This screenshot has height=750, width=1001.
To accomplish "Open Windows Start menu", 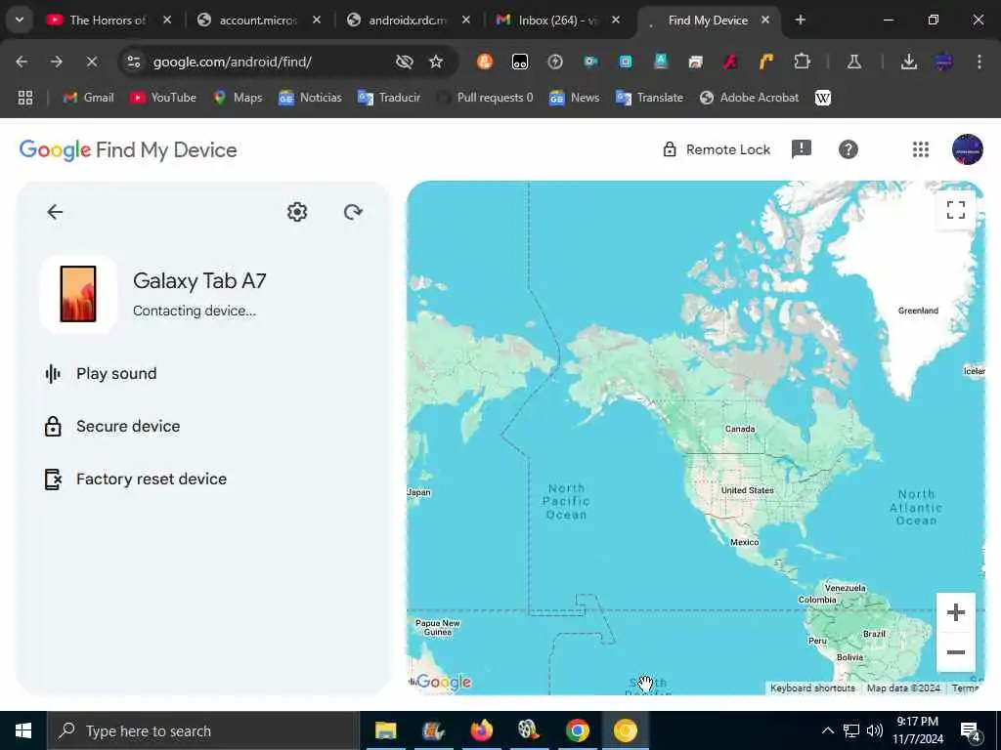I will point(23,730).
